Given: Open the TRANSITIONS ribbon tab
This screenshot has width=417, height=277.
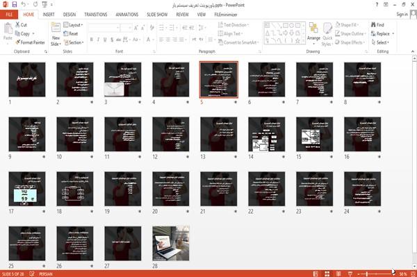Looking at the screenshot, I should point(96,15).
